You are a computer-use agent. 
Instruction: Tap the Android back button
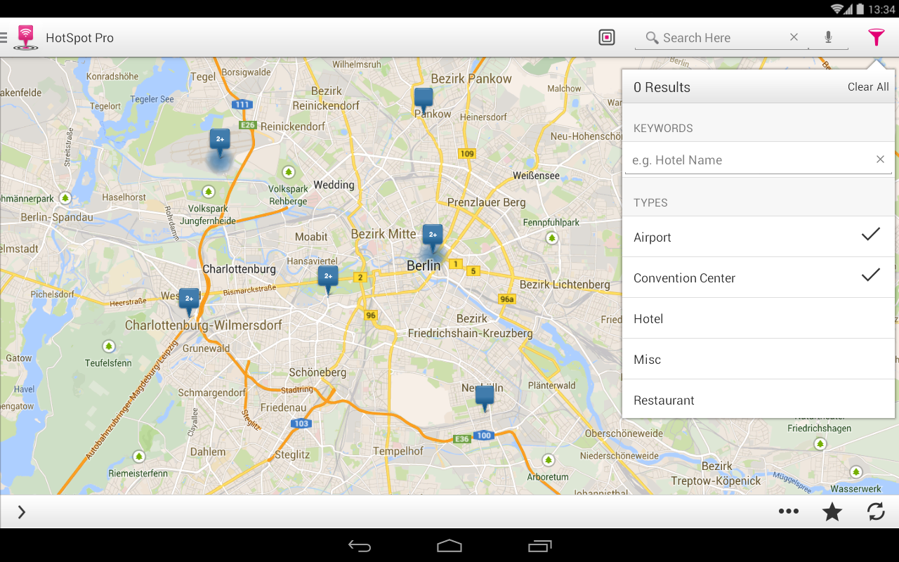click(x=360, y=546)
